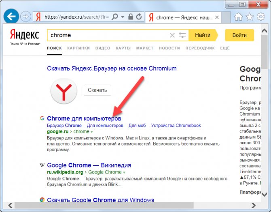Click the Войти login button
This screenshot has width=271, height=212.
(x=239, y=35)
